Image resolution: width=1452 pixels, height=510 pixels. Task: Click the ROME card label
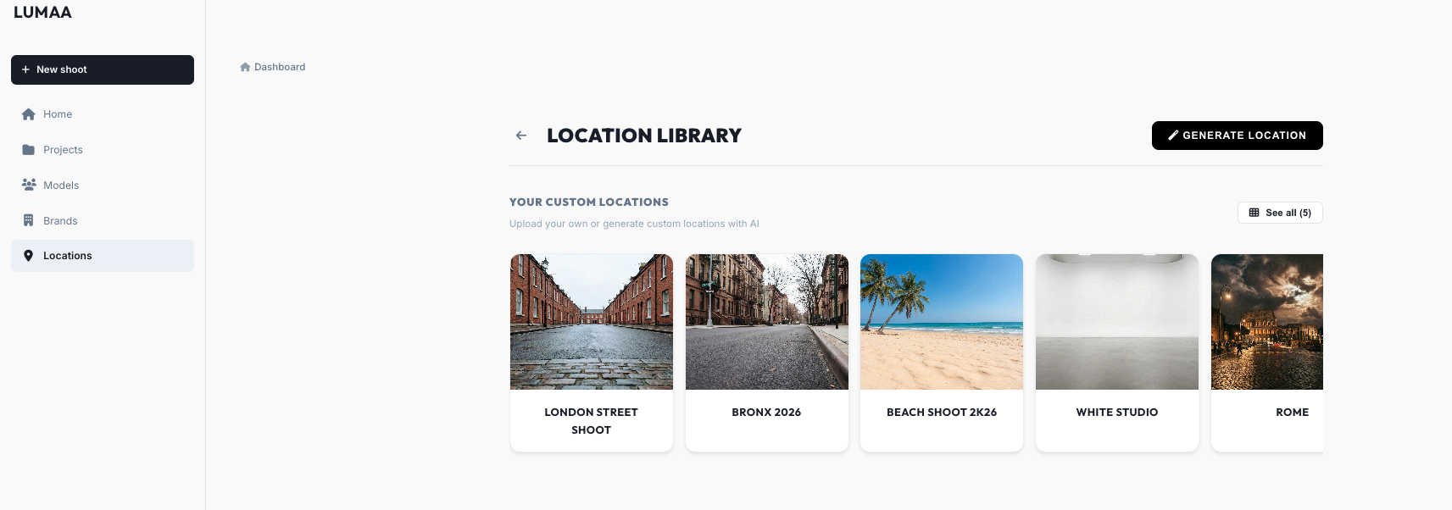[x=1293, y=413]
